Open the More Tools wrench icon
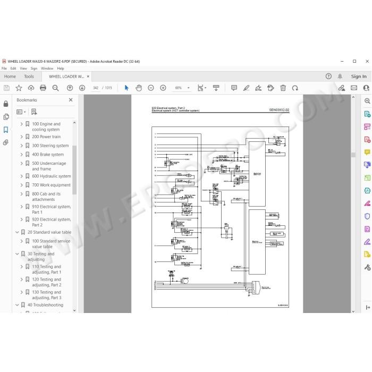The width and height of the screenshot is (372, 372). click(367, 267)
